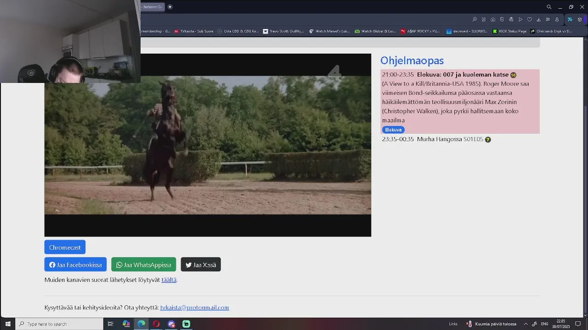The height and width of the screenshot is (330, 588).
Task: Open Microsoft Edge from the taskbar
Action: pyautogui.click(x=141, y=324)
